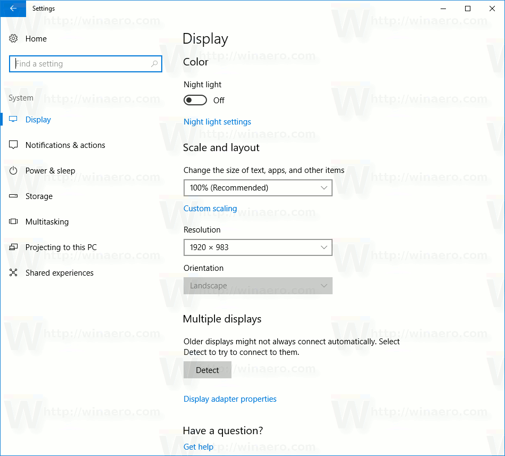Toggle Night light on
505x456 pixels.
coord(195,100)
